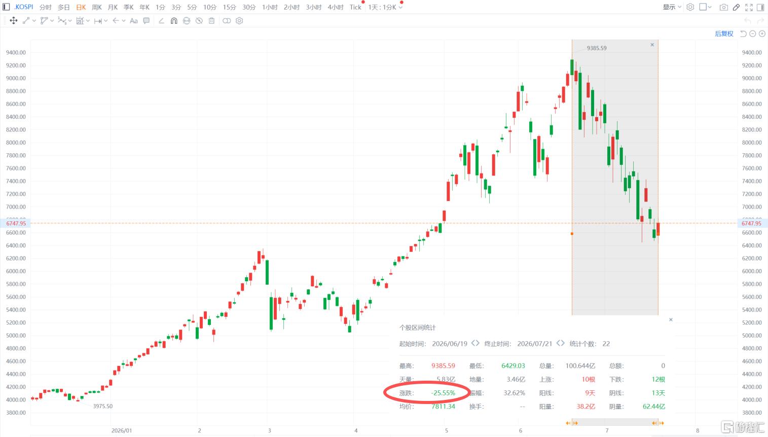Open the pencil drawing tool
This screenshot has width=768, height=437.
tap(736, 7)
